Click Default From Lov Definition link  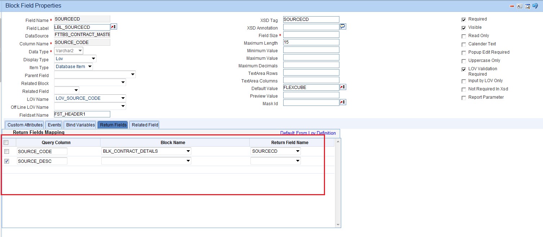[308, 133]
